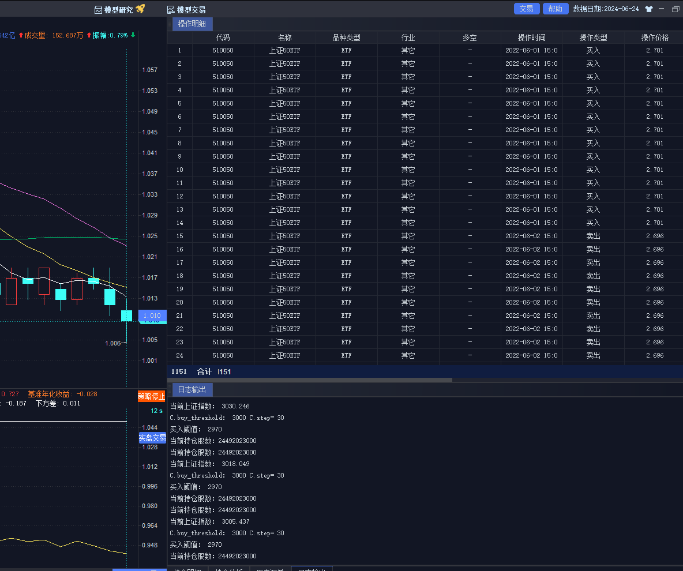Viewport: 683px width, 571px height.
Task: Click the red up arrow before 振幅
Action: click(x=89, y=35)
